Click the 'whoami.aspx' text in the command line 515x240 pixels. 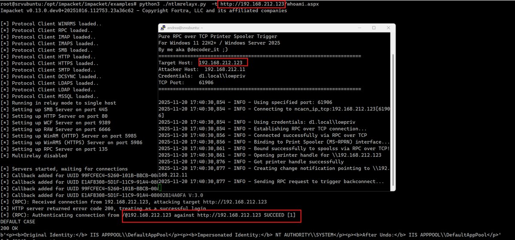pyautogui.click(x=303, y=3)
